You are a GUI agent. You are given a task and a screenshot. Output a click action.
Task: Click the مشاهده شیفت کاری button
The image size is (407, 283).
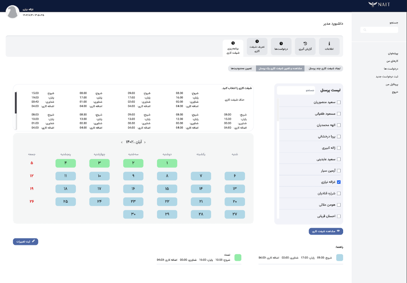[x=326, y=231]
